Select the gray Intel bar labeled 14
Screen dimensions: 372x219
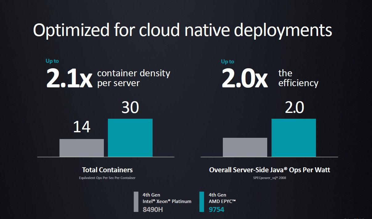click(x=82, y=148)
